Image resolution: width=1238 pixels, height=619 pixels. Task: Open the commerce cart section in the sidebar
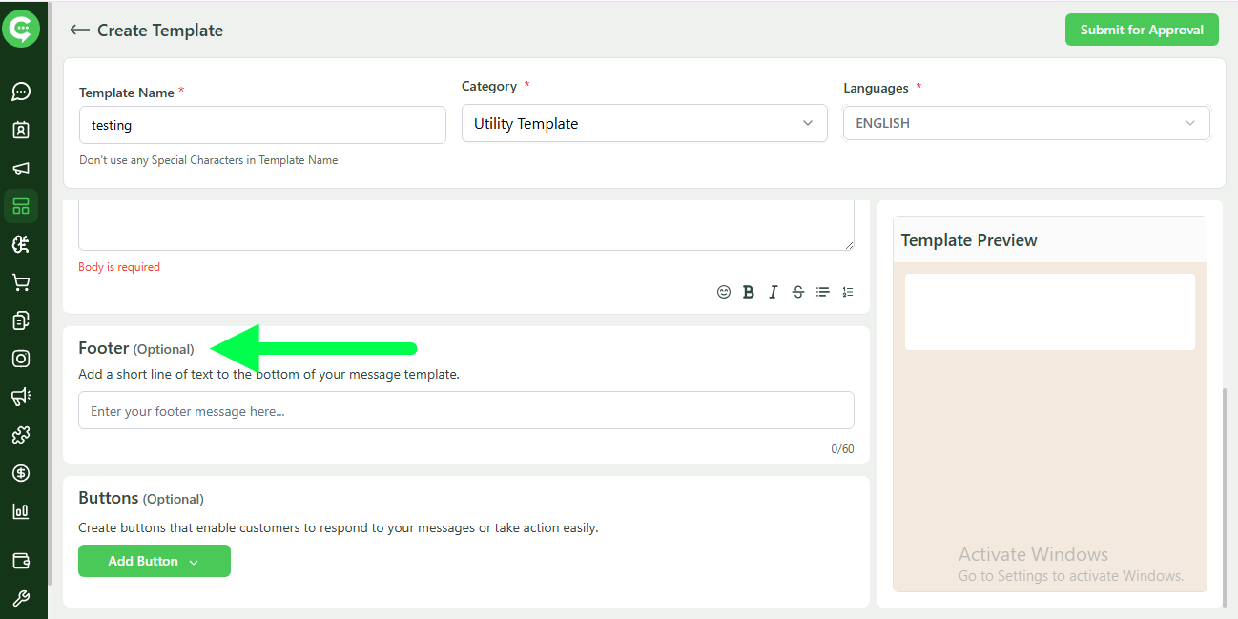tap(21, 281)
